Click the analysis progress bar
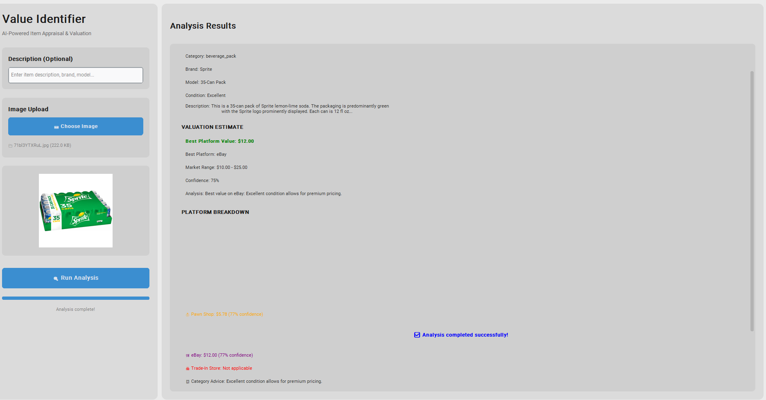The height and width of the screenshot is (400, 766). tap(76, 298)
